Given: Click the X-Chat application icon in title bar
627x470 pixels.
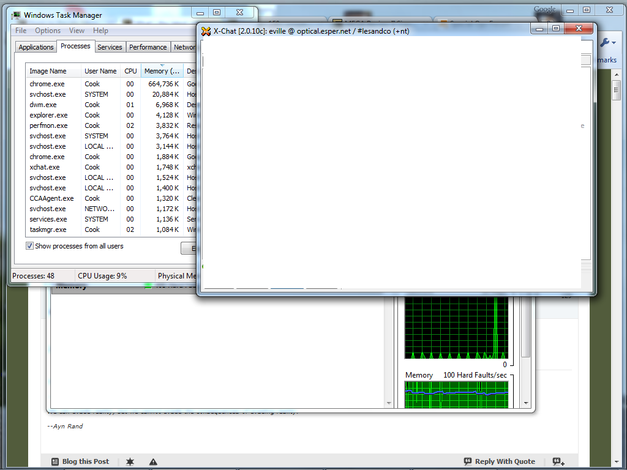Looking at the screenshot, I should point(206,31).
